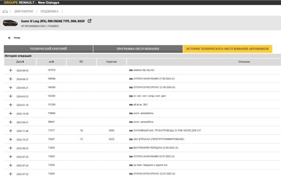Expand the 2023-10-20 operation row
This screenshot has width=281, height=176.
click(x=11, y=113)
